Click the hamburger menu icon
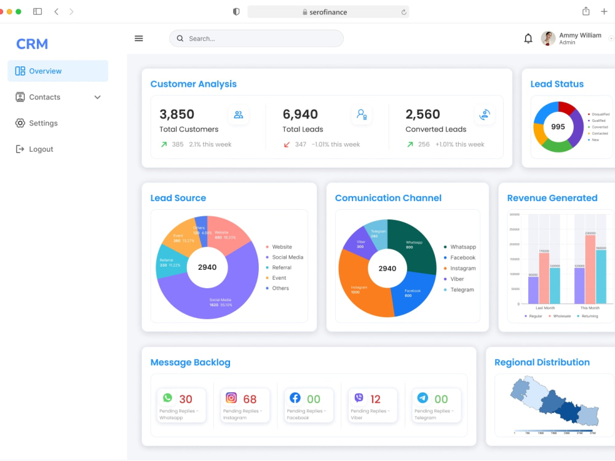Image resolution: width=615 pixels, height=461 pixels. coord(139,38)
